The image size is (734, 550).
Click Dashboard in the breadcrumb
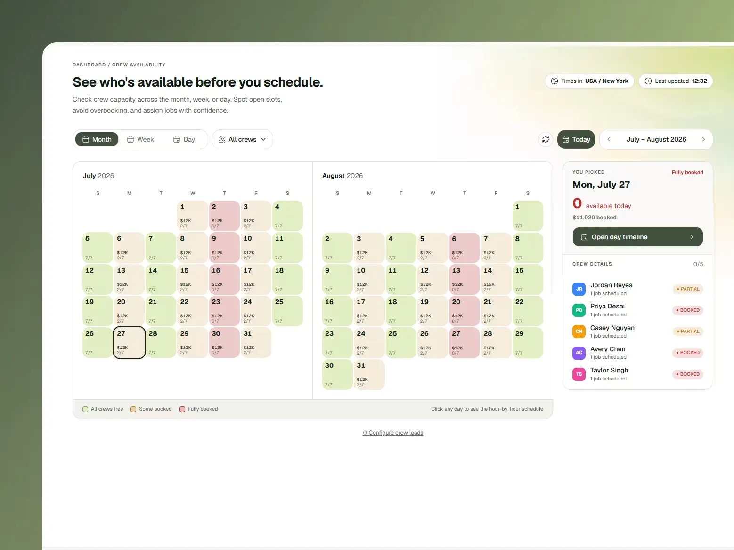pyautogui.click(x=89, y=65)
